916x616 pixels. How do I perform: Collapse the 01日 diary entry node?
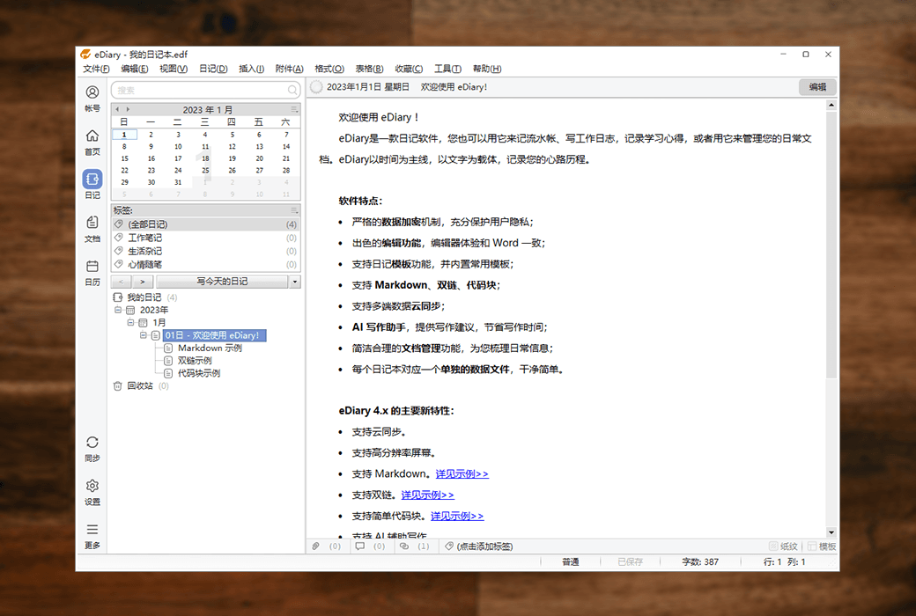(143, 335)
